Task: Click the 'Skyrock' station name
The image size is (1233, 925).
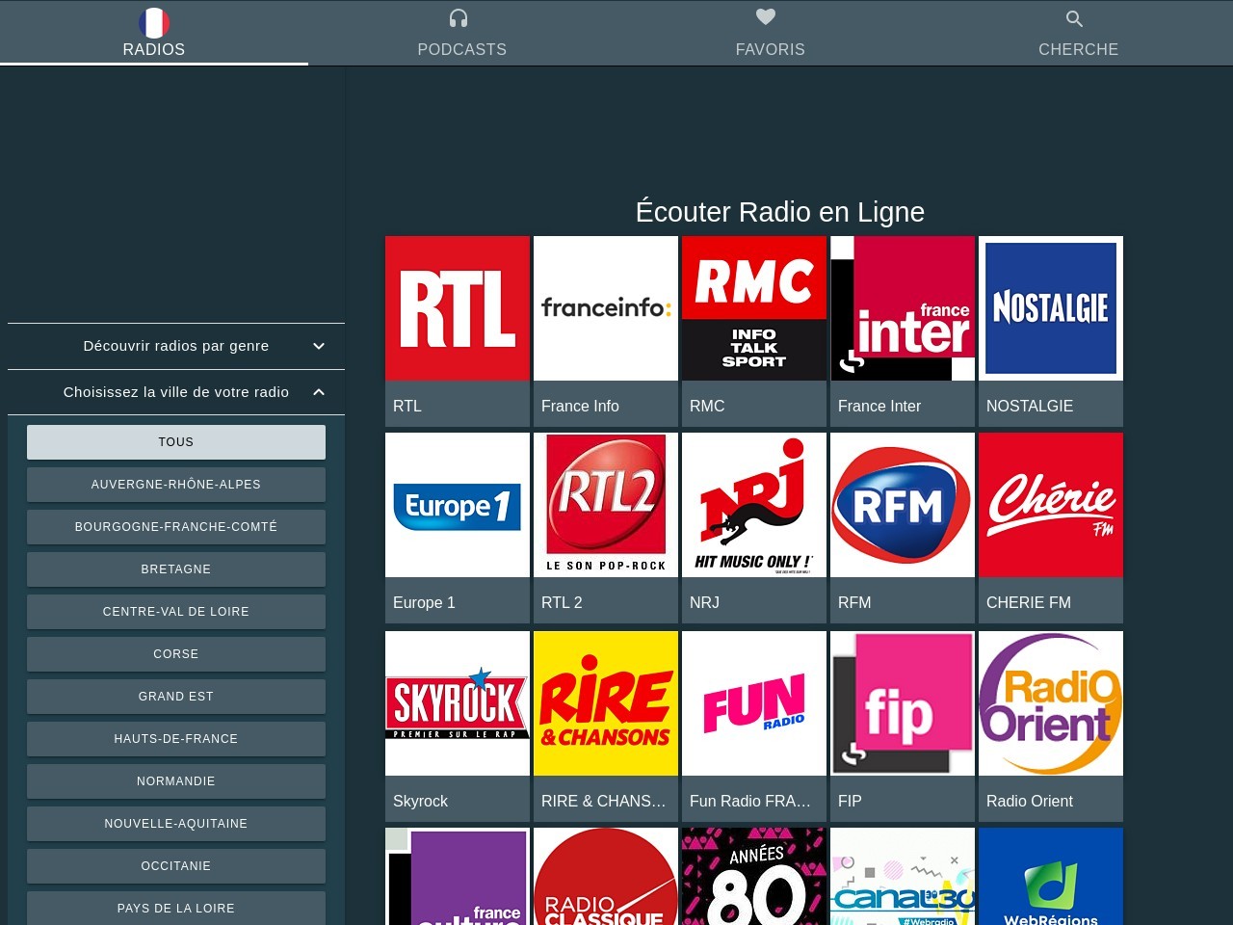Action: [420, 802]
